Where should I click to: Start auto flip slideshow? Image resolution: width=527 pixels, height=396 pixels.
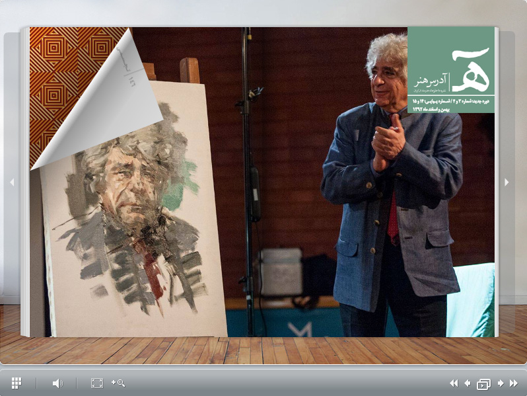[x=483, y=383]
